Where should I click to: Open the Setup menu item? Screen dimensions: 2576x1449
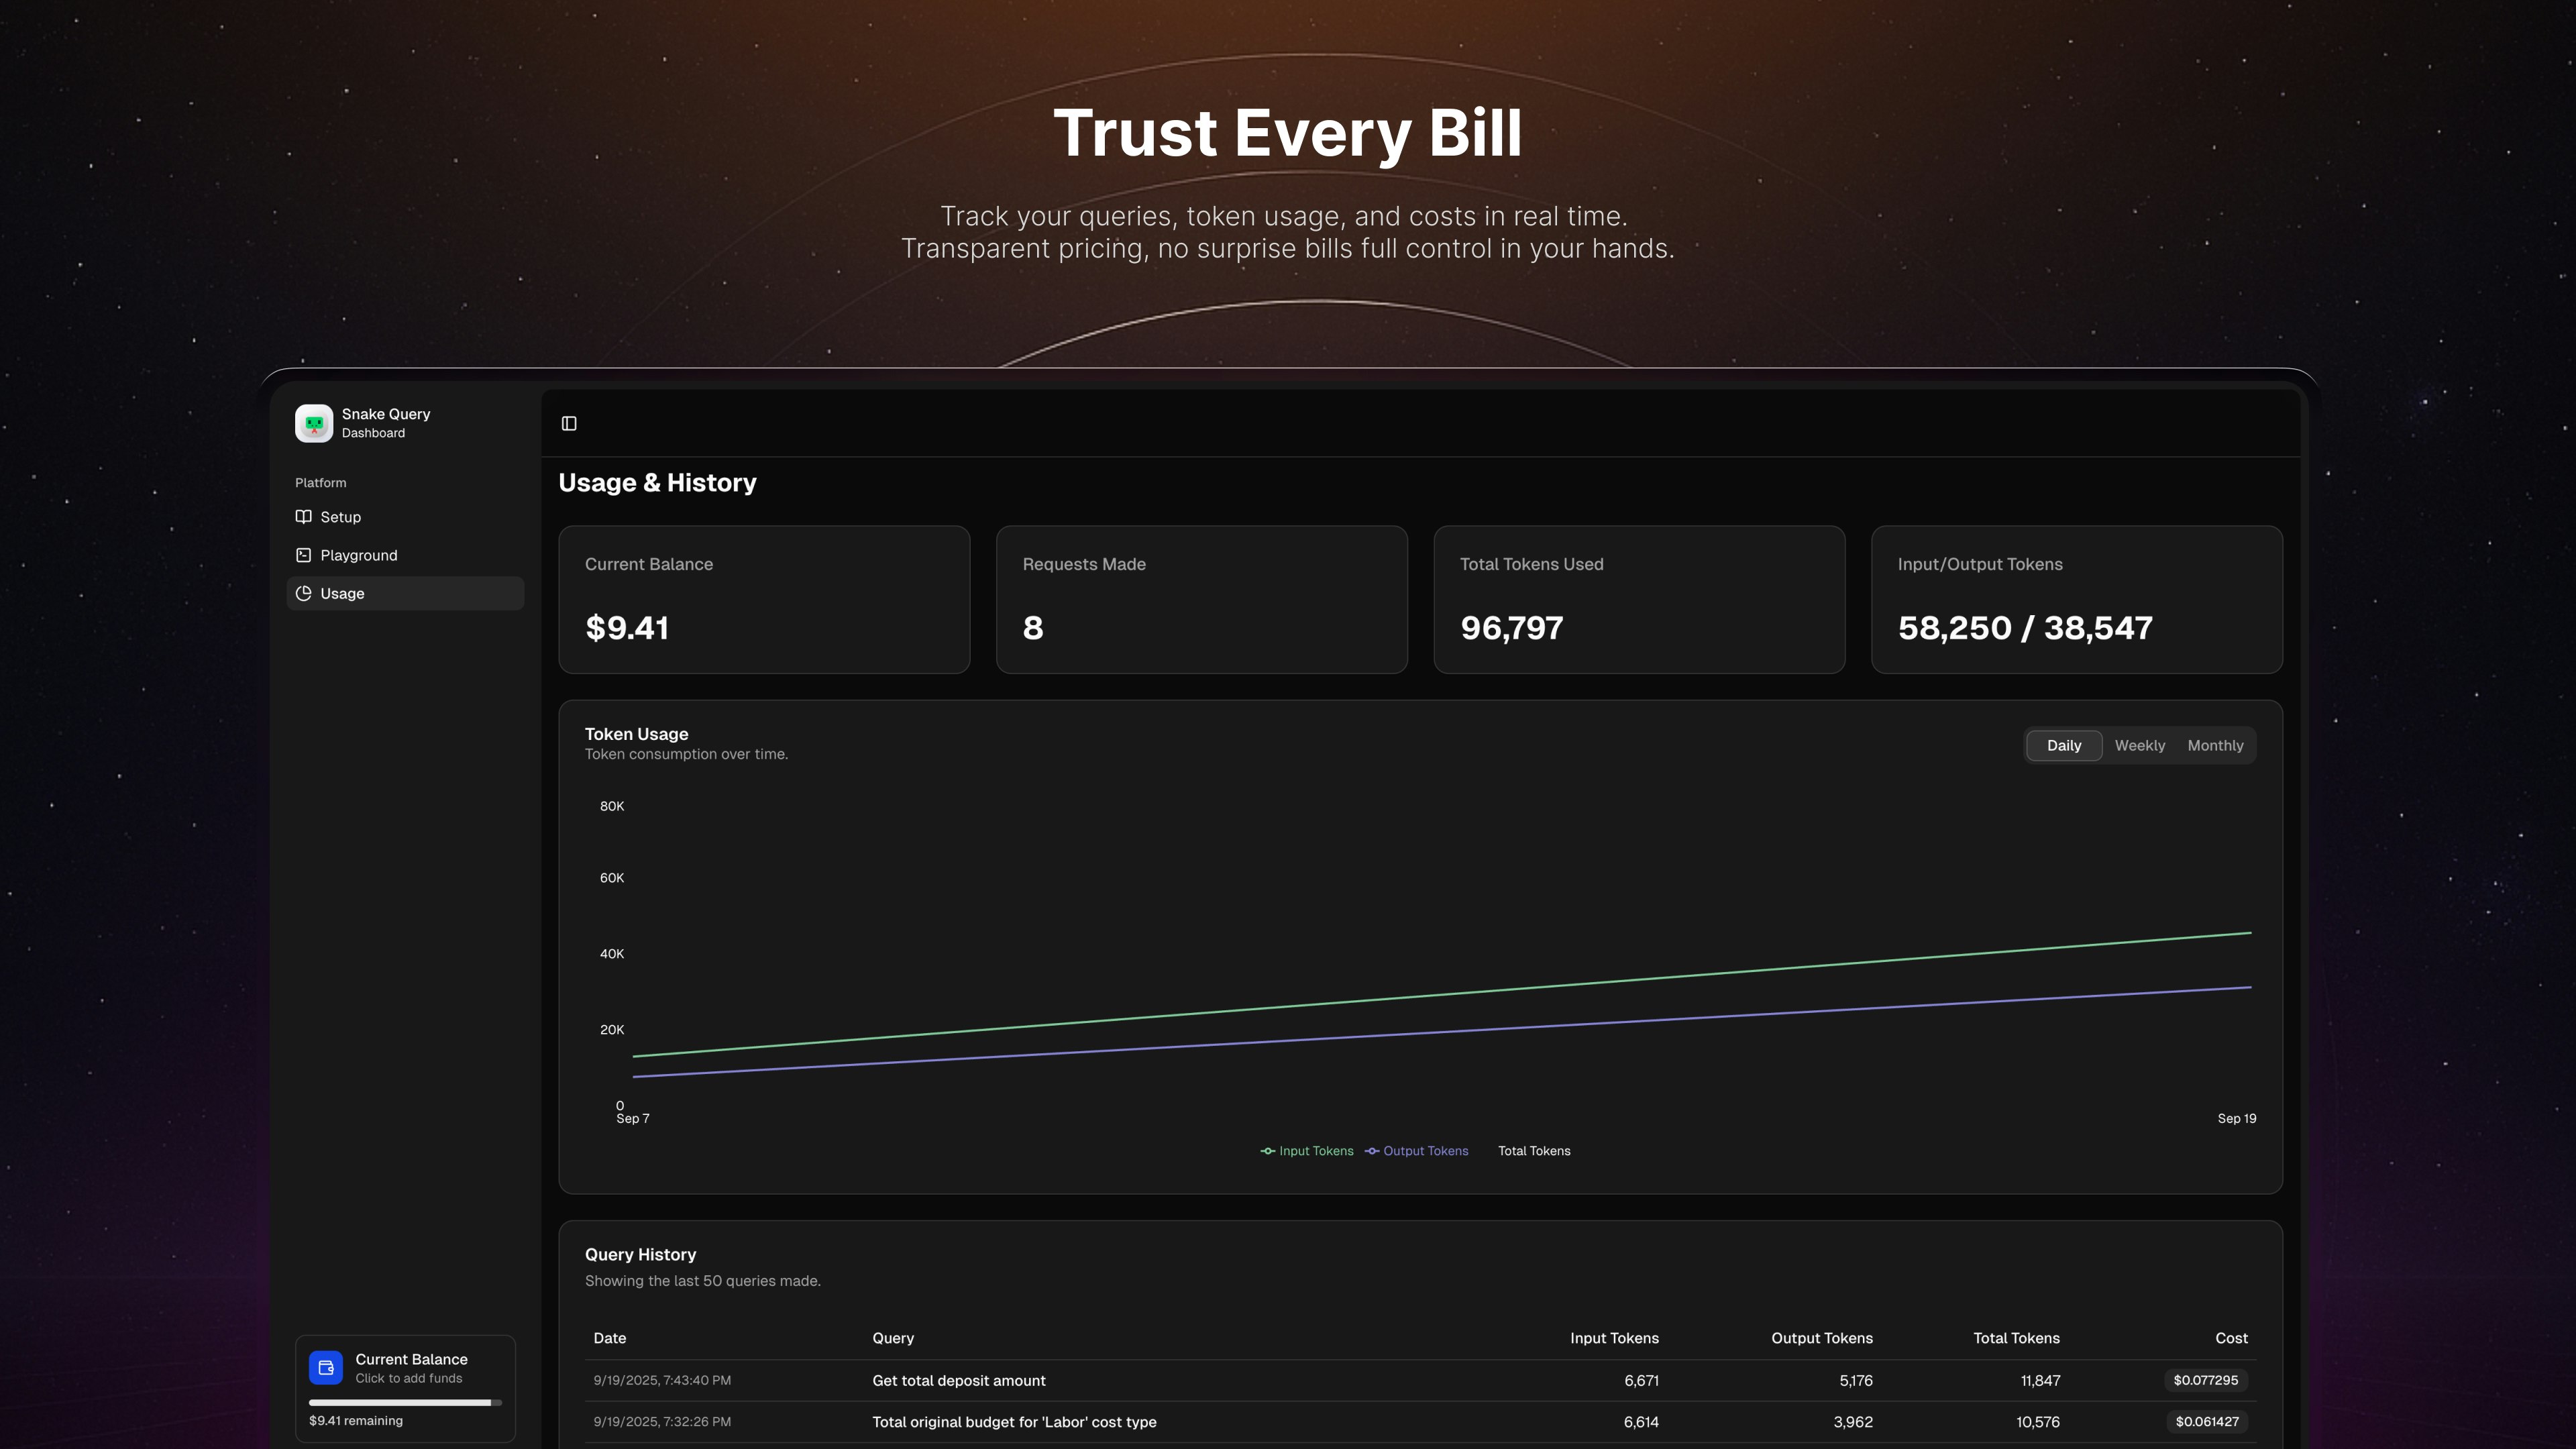point(341,517)
